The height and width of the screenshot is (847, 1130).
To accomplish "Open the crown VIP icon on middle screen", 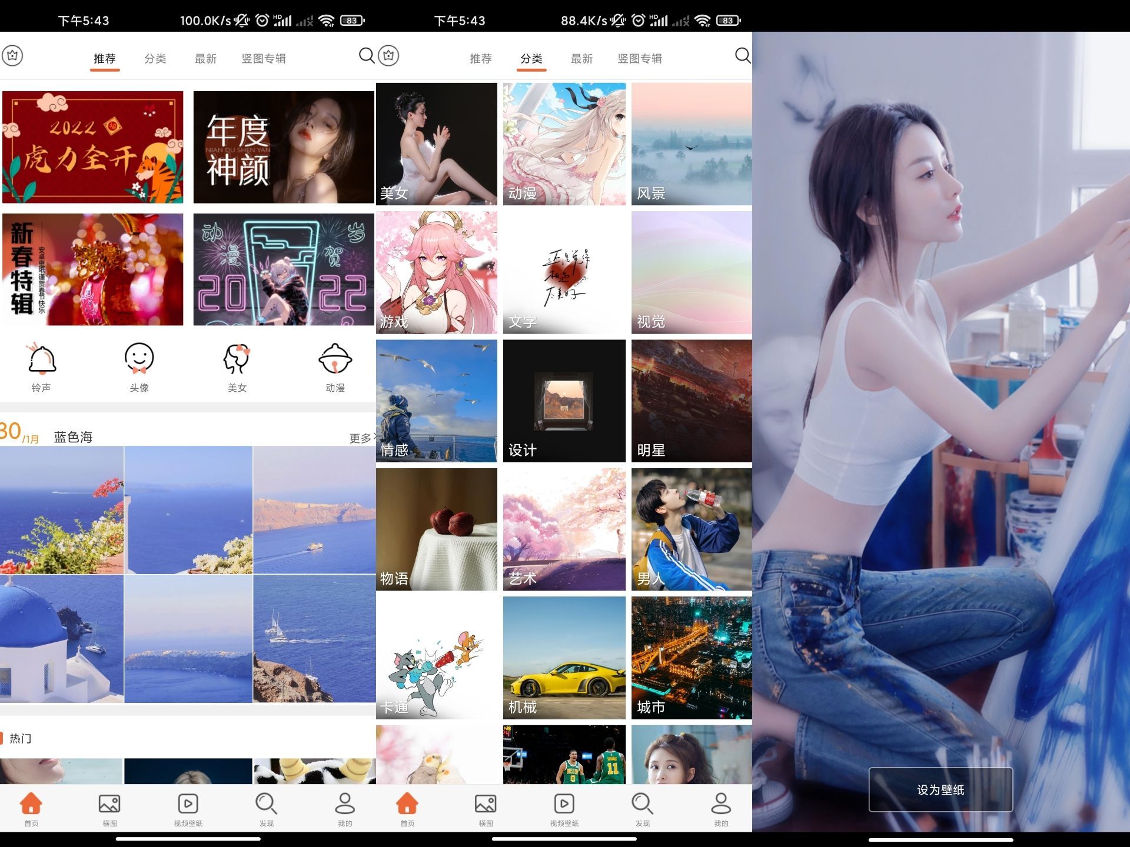I will coord(388,56).
